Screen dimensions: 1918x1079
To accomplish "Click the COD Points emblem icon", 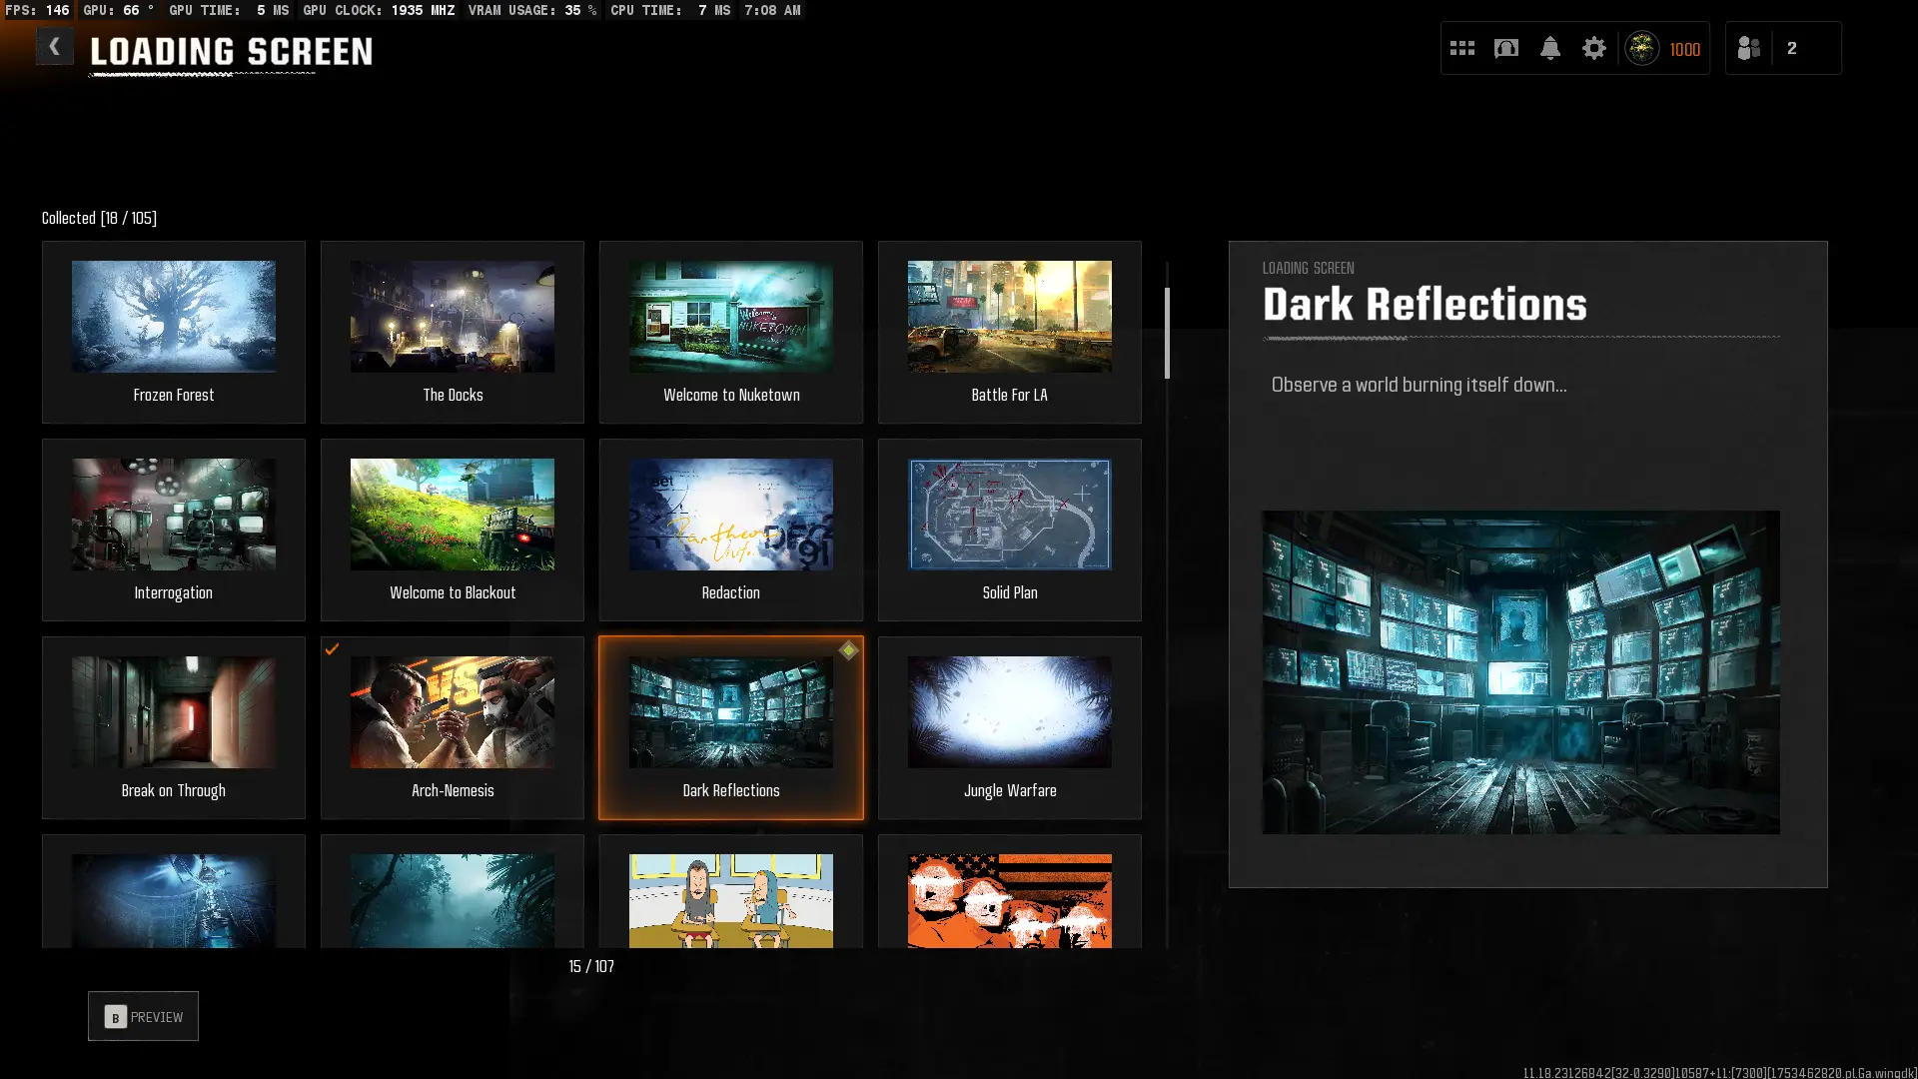I will point(1641,48).
